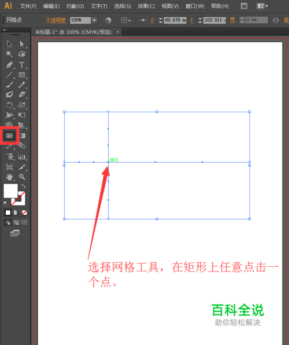Open the 帮助(H) menu
The image size is (289, 345).
(220, 6)
